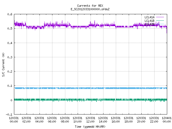172x129 pixels.
Task: Click the blue LCL42B legend line sample
Action: (160, 24)
